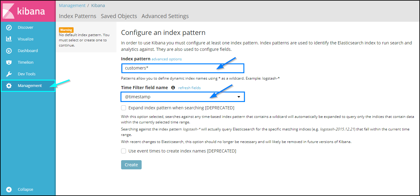Open the @timestamp time filter dropdown

[183, 97]
